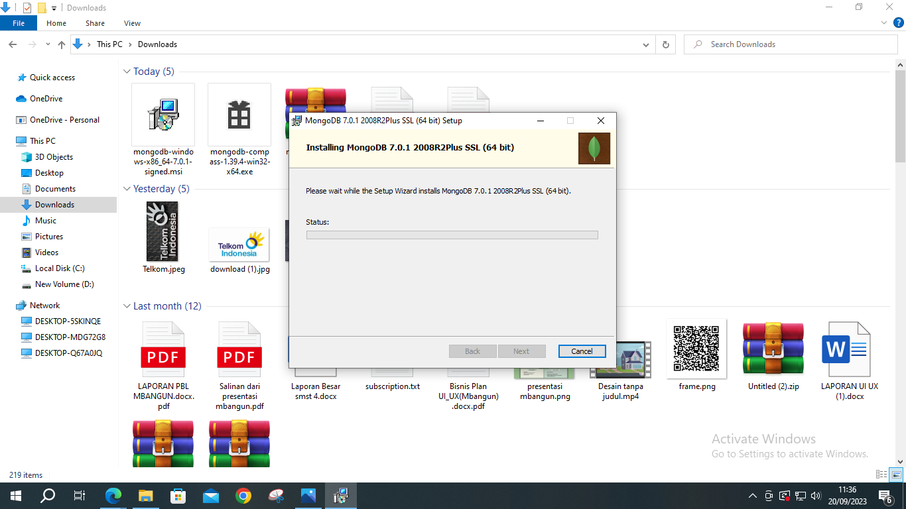Image resolution: width=906 pixels, height=509 pixels.
Task: Open DESKTOP-MDG72G8 network computer
Action: click(x=70, y=337)
